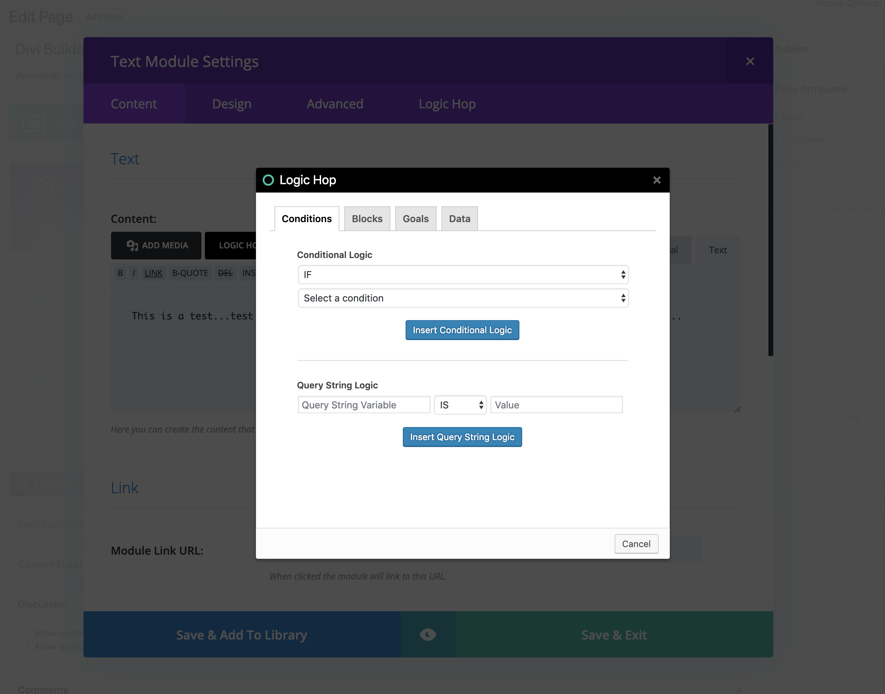This screenshot has height=694, width=885.
Task: Click the INS toolbar button
Action: 248,273
